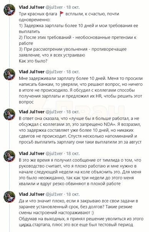The width and height of the screenshot is (149, 232).
Task: Click the red flag emoji in first tweet
Action: 61,14
